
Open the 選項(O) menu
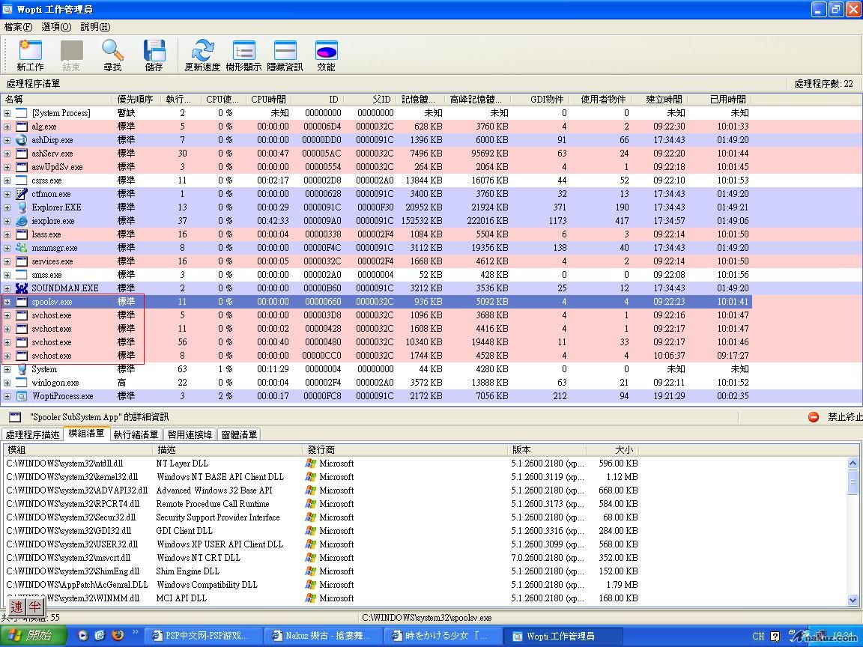coord(56,26)
